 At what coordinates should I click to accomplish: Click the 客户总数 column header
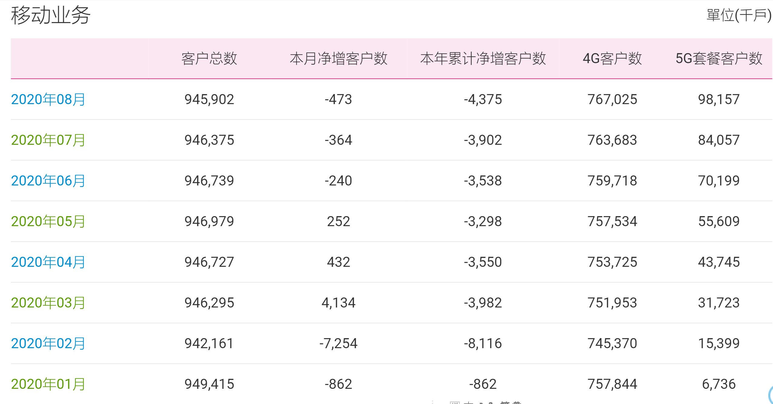coord(209,59)
